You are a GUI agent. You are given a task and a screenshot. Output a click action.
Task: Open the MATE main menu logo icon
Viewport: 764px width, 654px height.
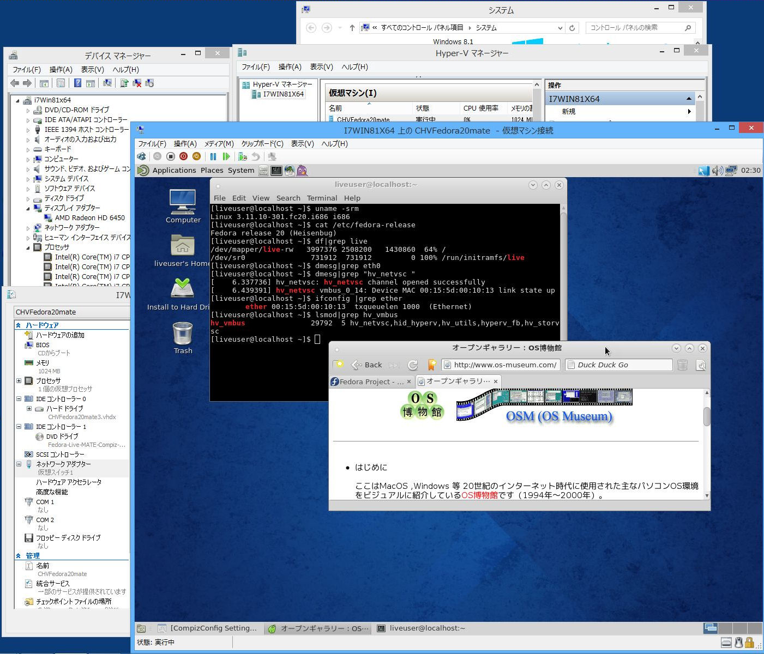click(x=143, y=171)
